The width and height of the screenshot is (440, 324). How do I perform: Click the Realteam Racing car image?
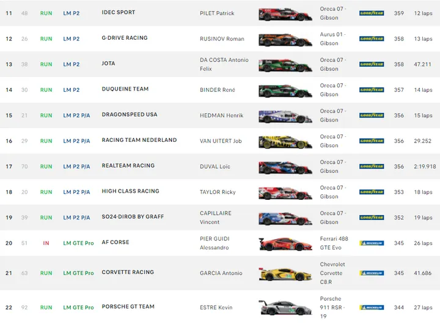click(x=285, y=168)
